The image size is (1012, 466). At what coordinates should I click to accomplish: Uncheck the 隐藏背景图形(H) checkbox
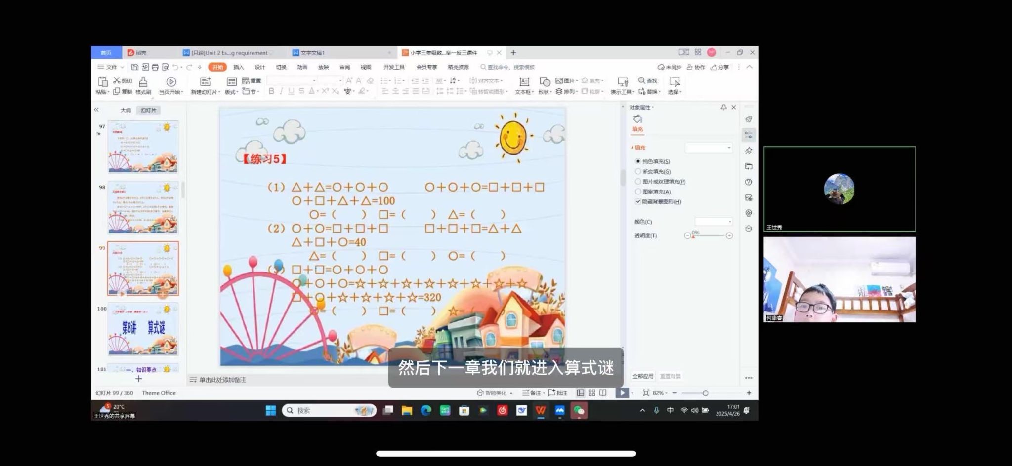point(638,201)
